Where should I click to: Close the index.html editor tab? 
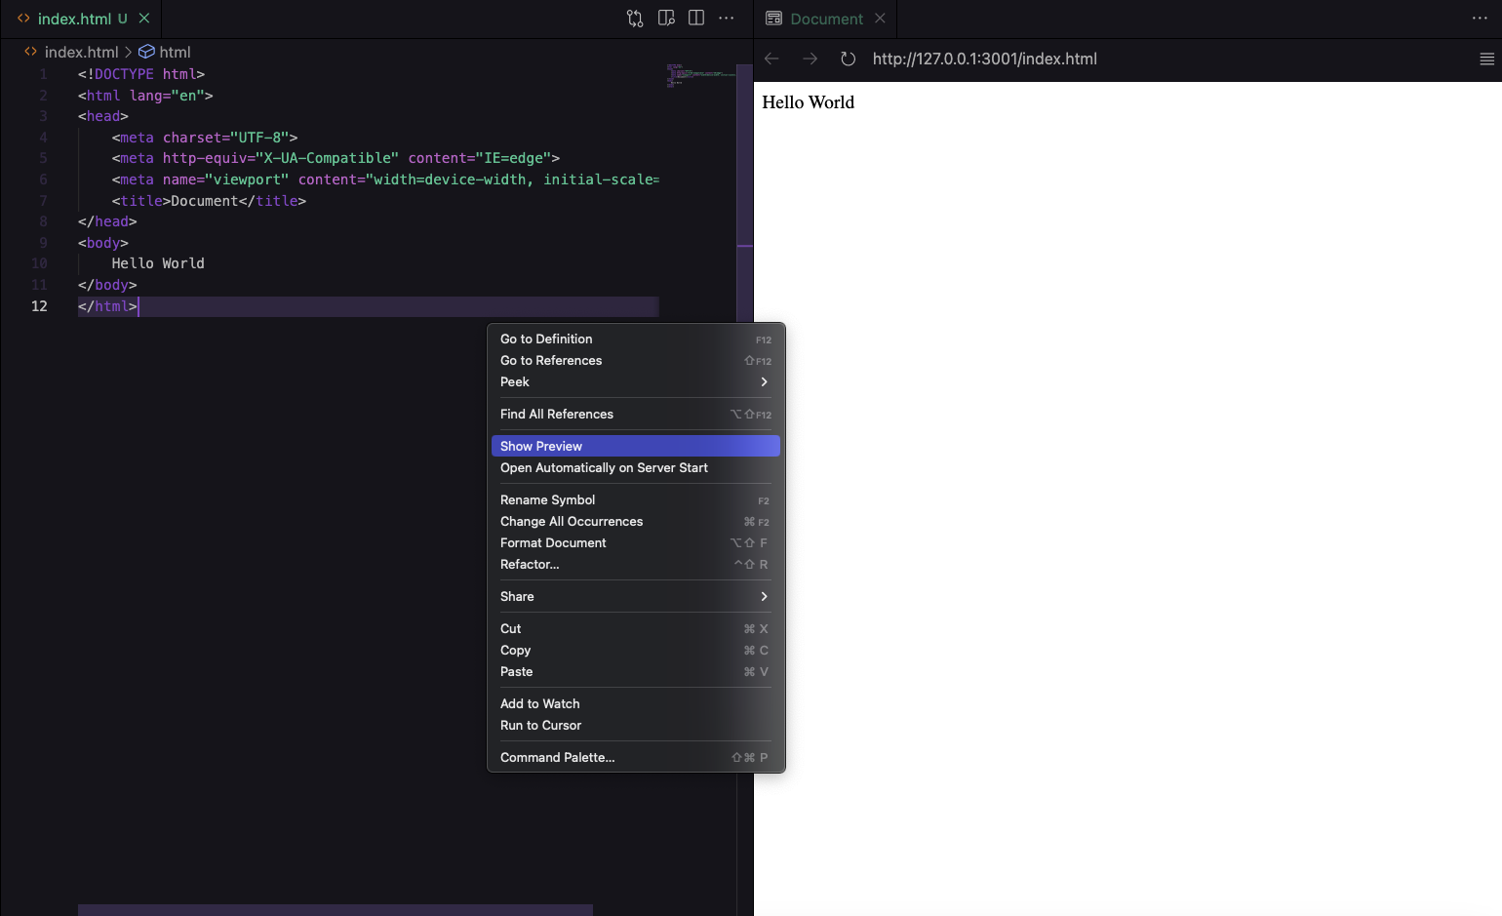point(144,19)
